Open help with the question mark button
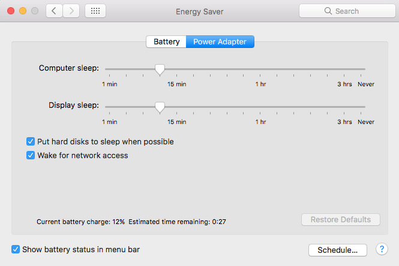Viewport: 399px width, 266px height. click(x=382, y=249)
